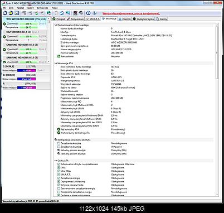The width and height of the screenshot is (224, 213).
Task: Click green health check icon of WDC disk
Action: click(4, 24)
